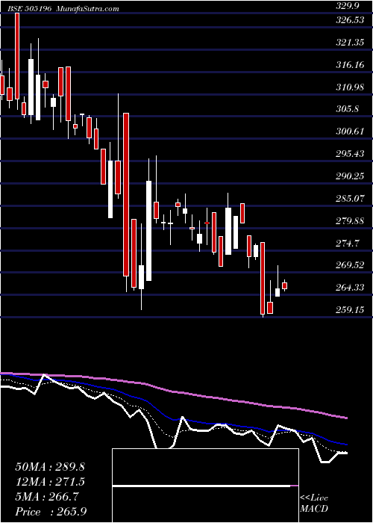
Task: Click the MunafaSutra.com title text
Action: pos(87,9)
